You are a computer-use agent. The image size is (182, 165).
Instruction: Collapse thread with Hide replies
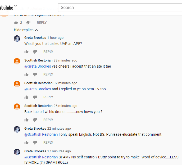pyautogui.click(x=26, y=30)
